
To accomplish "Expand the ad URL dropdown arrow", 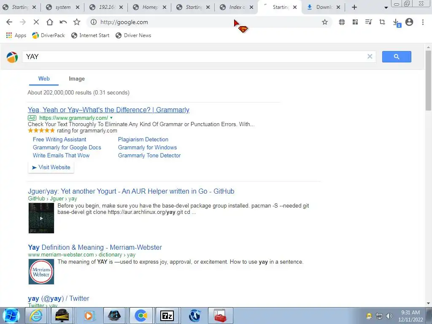I will click(x=111, y=118).
